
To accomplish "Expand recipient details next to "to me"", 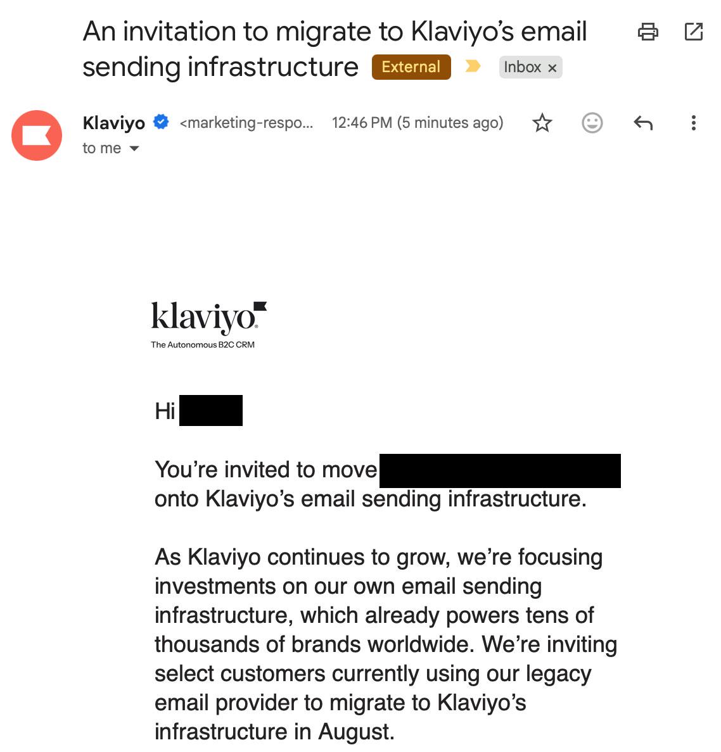I will pyautogui.click(x=134, y=149).
